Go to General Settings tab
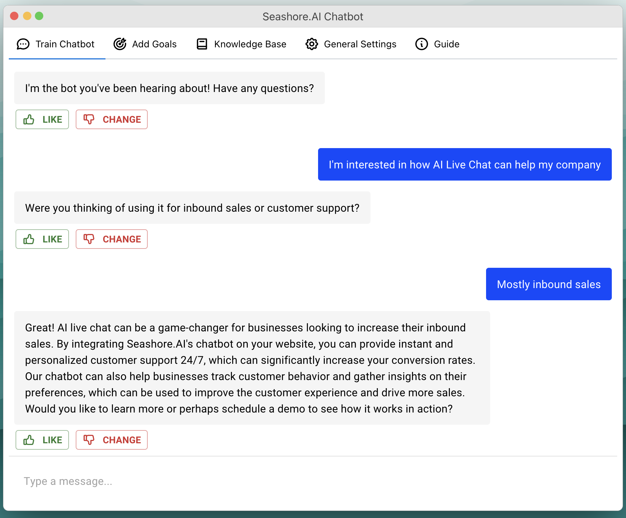626x518 pixels. pos(351,44)
